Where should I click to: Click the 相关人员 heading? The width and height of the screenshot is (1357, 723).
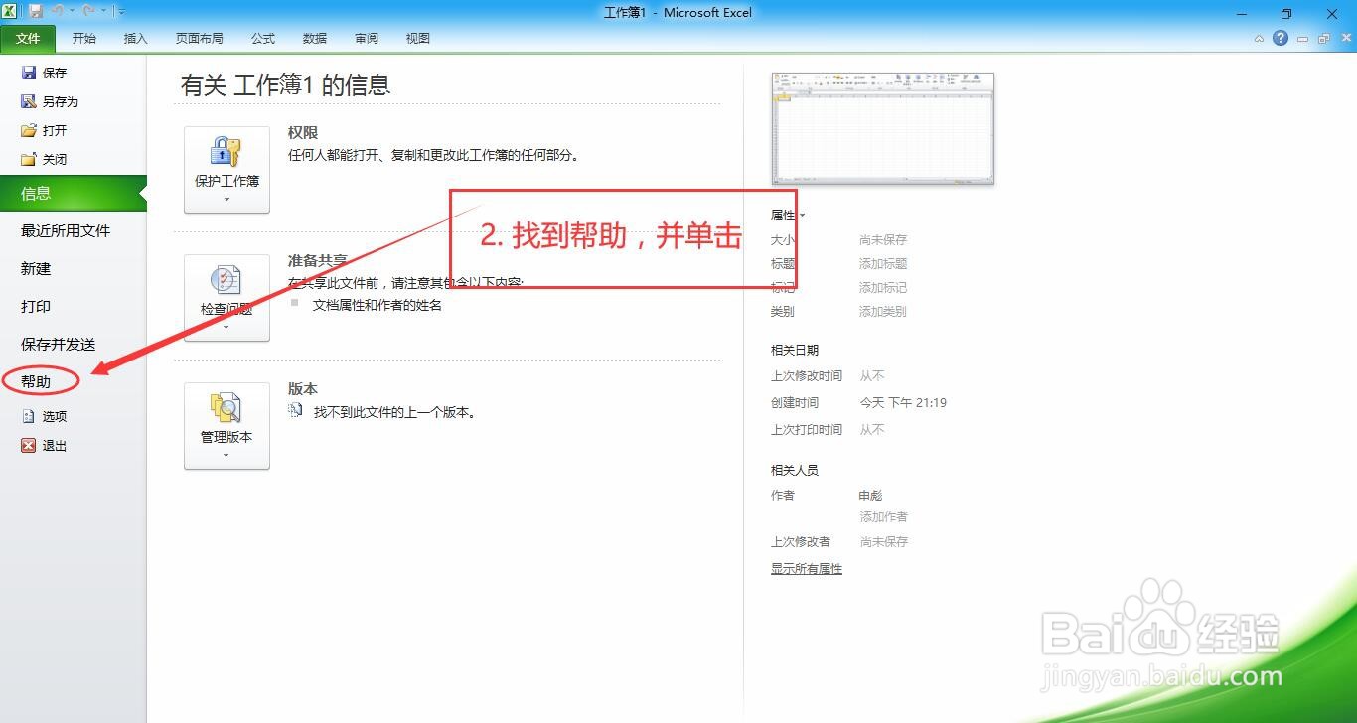click(795, 470)
